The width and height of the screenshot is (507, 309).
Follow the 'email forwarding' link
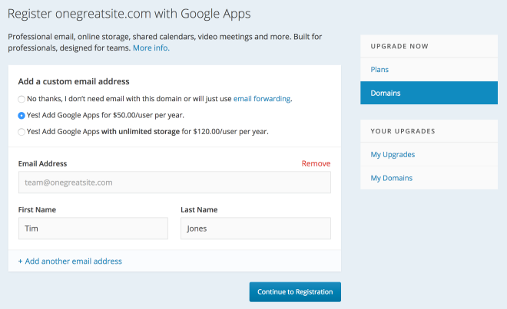[x=262, y=99]
